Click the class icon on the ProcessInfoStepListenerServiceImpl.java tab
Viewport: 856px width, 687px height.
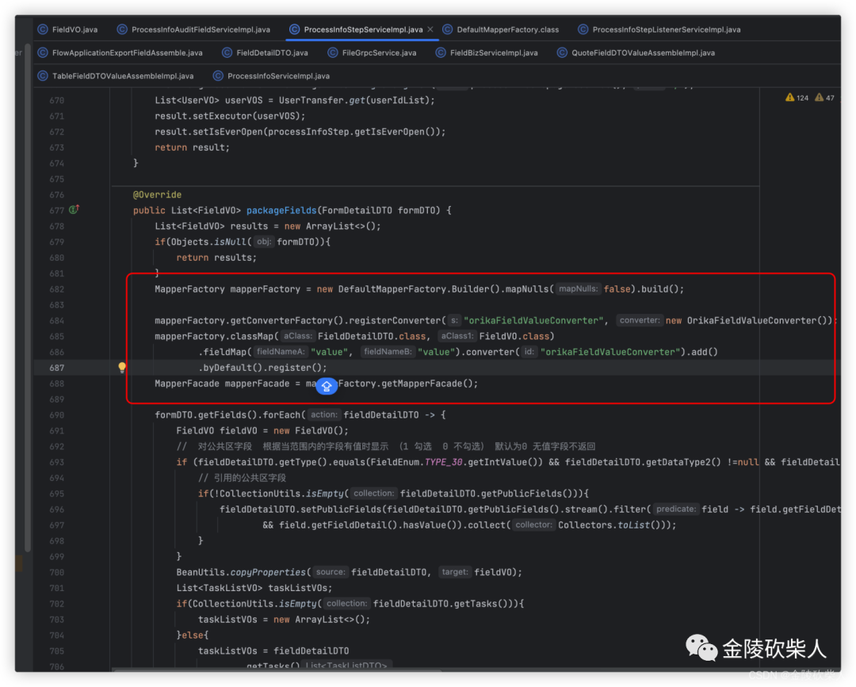pyautogui.click(x=583, y=29)
